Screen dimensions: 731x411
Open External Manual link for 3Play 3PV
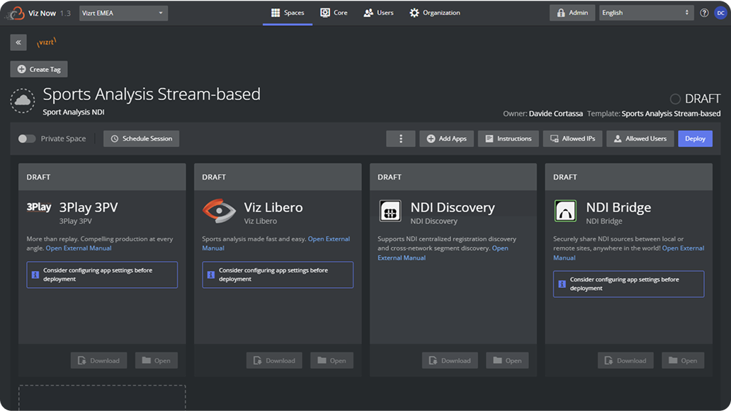coord(79,248)
